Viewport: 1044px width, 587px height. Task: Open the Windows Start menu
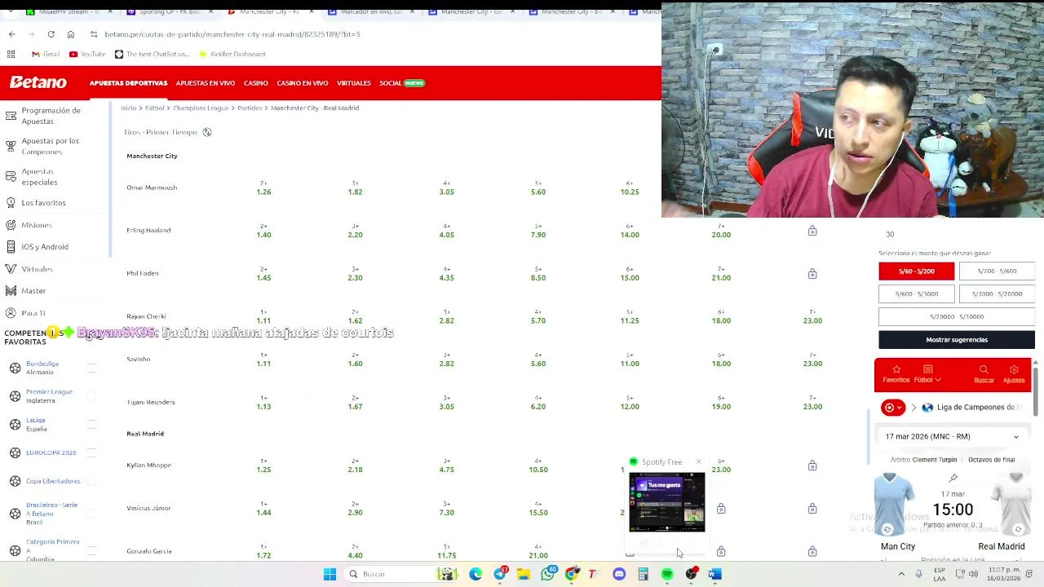330,575
